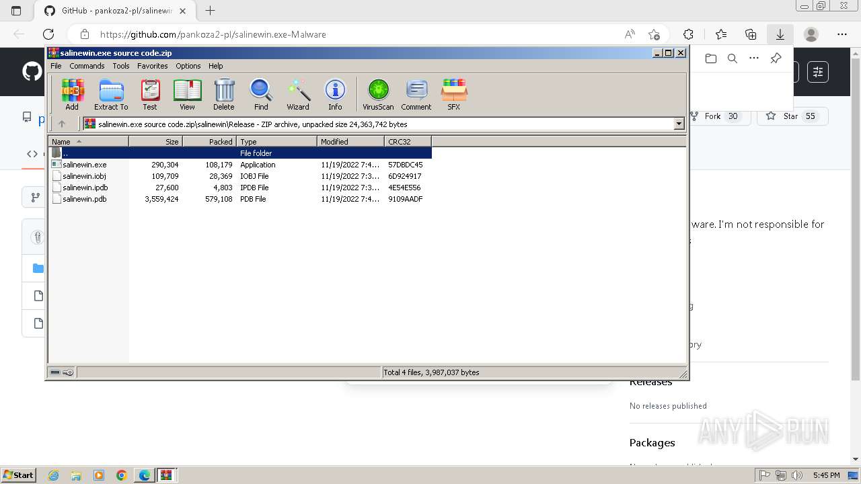Image resolution: width=861 pixels, height=484 pixels.
Task: Click the volume speaker tray icon
Action: 798,475
